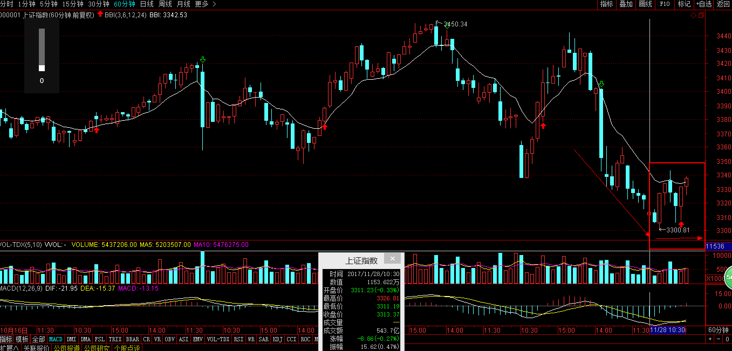Click the red diamond icon above the chart

[694, 16]
